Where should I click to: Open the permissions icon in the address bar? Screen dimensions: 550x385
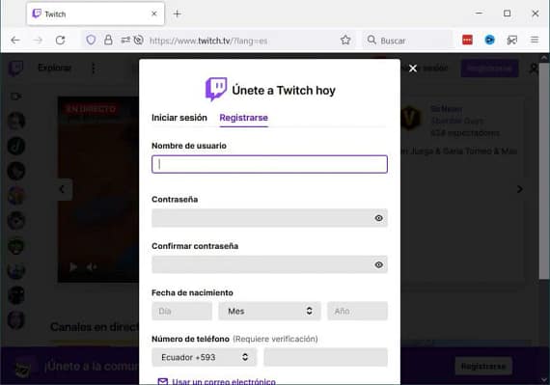(x=125, y=40)
